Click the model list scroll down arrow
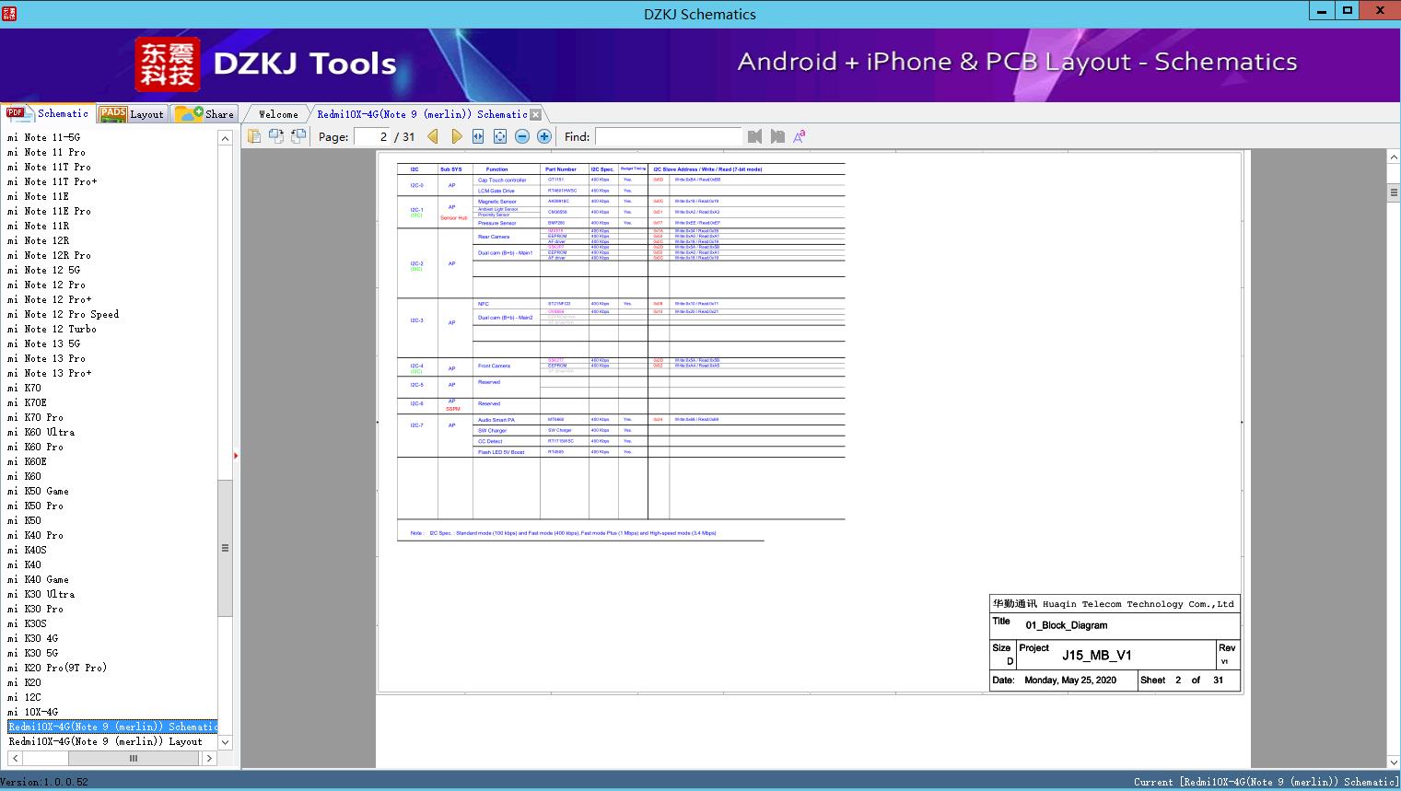 click(225, 742)
